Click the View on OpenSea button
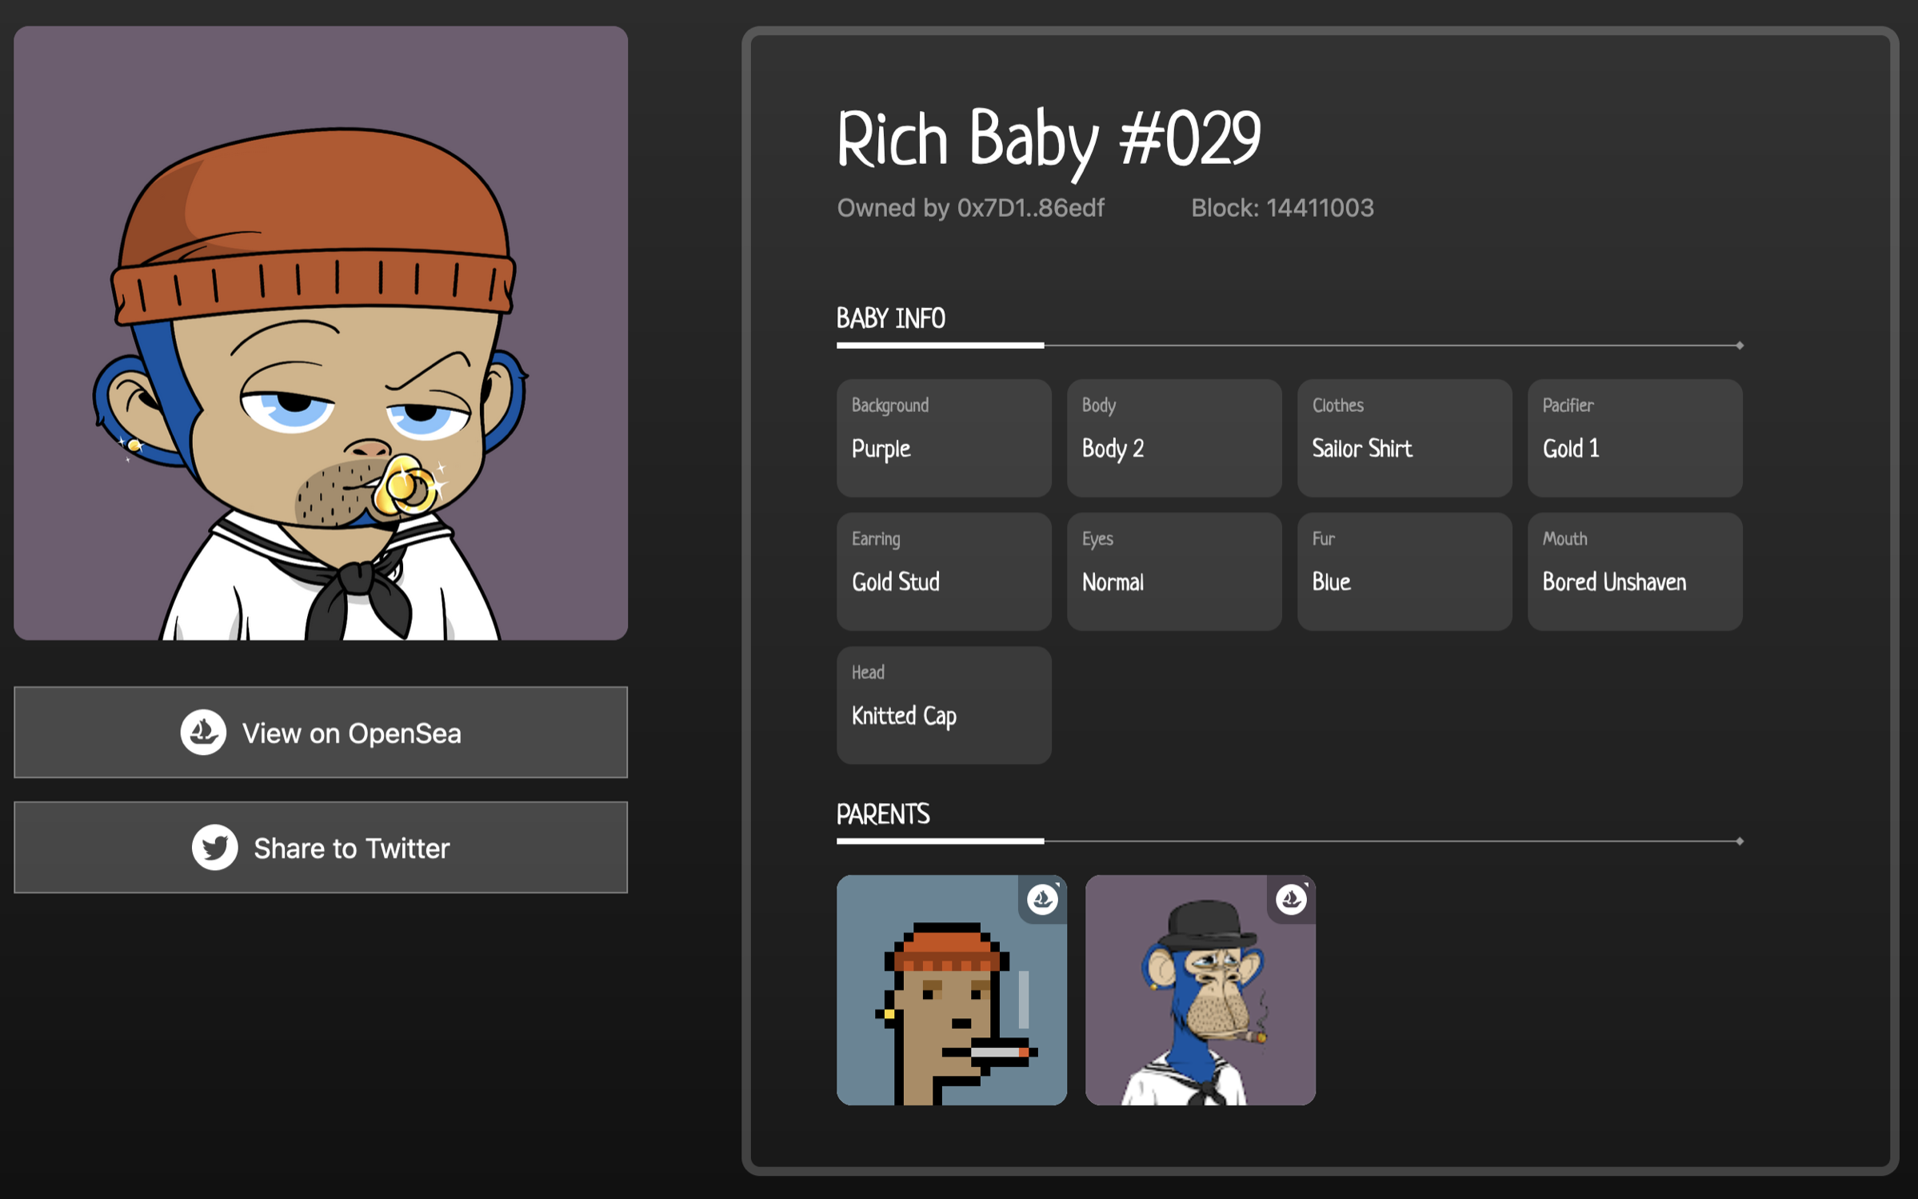The height and width of the screenshot is (1199, 1918). click(x=320, y=732)
